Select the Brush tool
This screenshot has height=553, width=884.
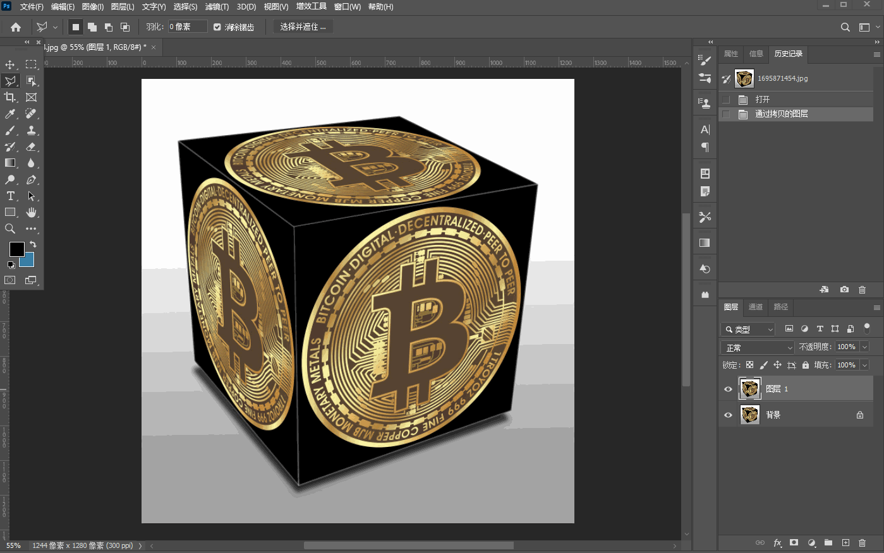point(10,130)
